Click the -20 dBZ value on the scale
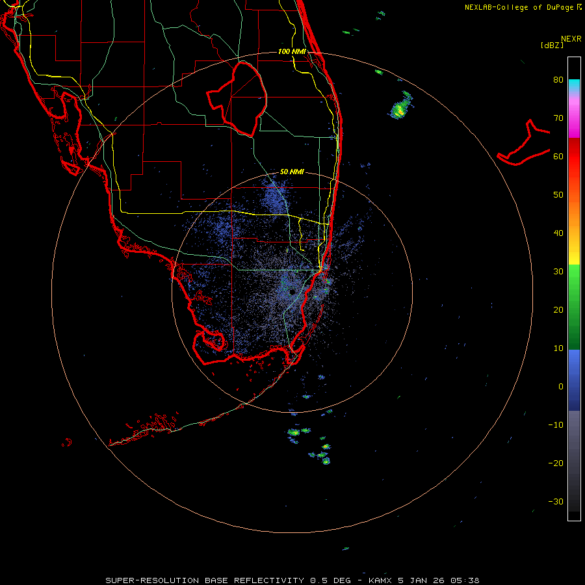 coord(556,463)
